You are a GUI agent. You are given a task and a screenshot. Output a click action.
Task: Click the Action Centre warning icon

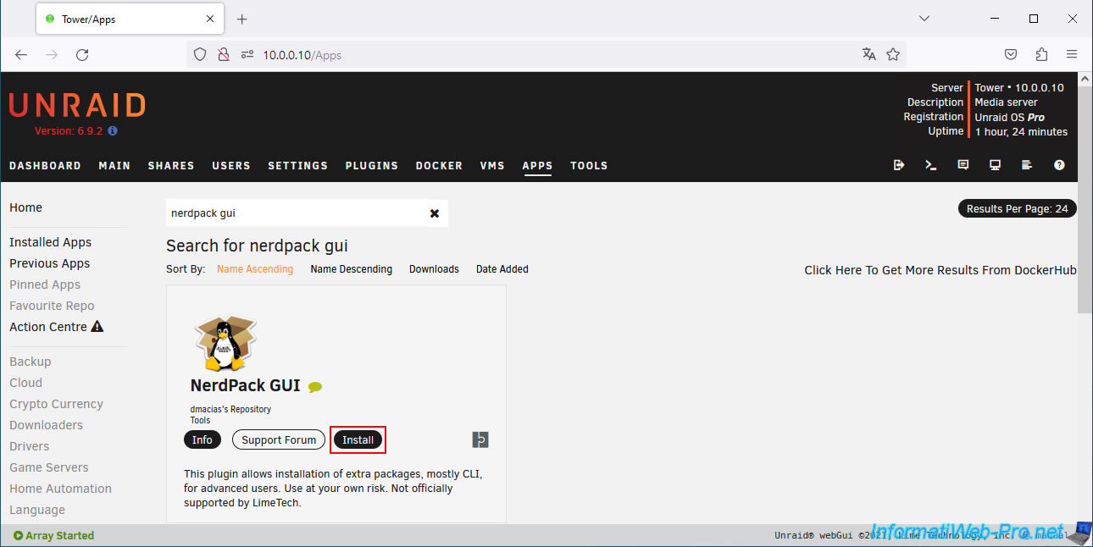click(x=97, y=327)
